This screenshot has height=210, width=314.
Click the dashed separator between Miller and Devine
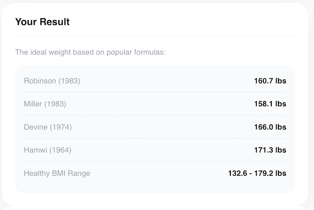[155, 116]
